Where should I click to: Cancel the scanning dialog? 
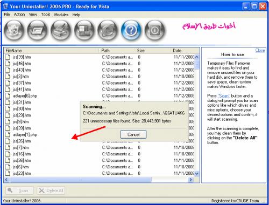coord(133,134)
